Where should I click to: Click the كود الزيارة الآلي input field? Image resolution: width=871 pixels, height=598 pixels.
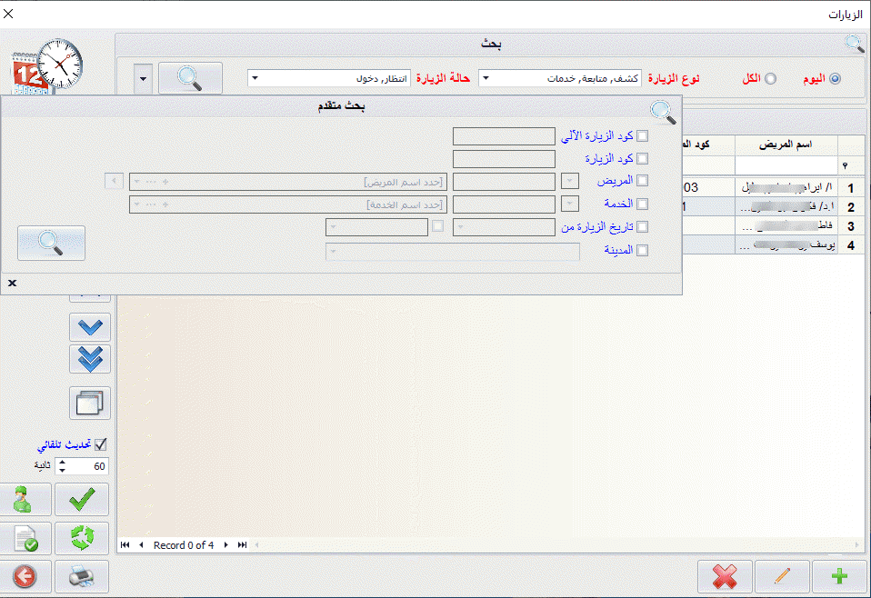504,136
